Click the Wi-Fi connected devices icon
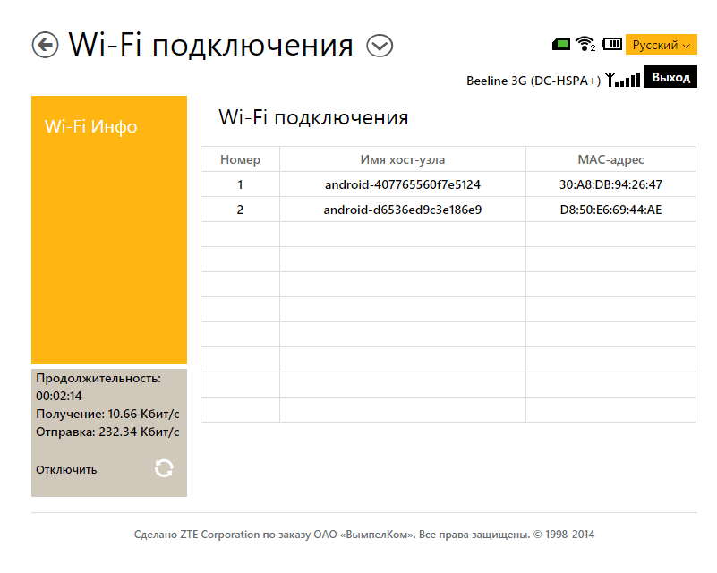The image size is (717, 573). 585,44
